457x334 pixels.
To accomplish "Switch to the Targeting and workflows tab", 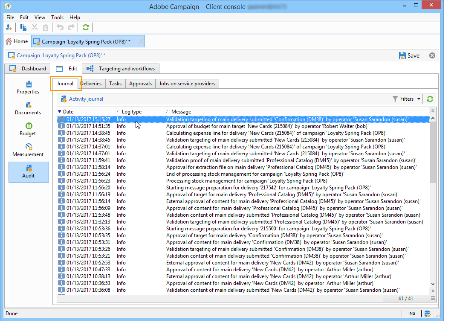I will [x=121, y=69].
